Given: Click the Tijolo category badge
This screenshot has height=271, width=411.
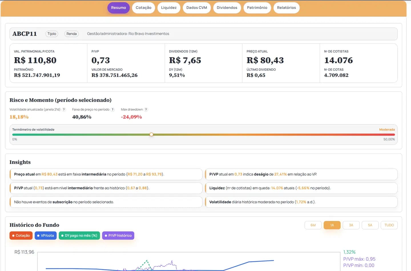Looking at the screenshot, I should 52,34.
